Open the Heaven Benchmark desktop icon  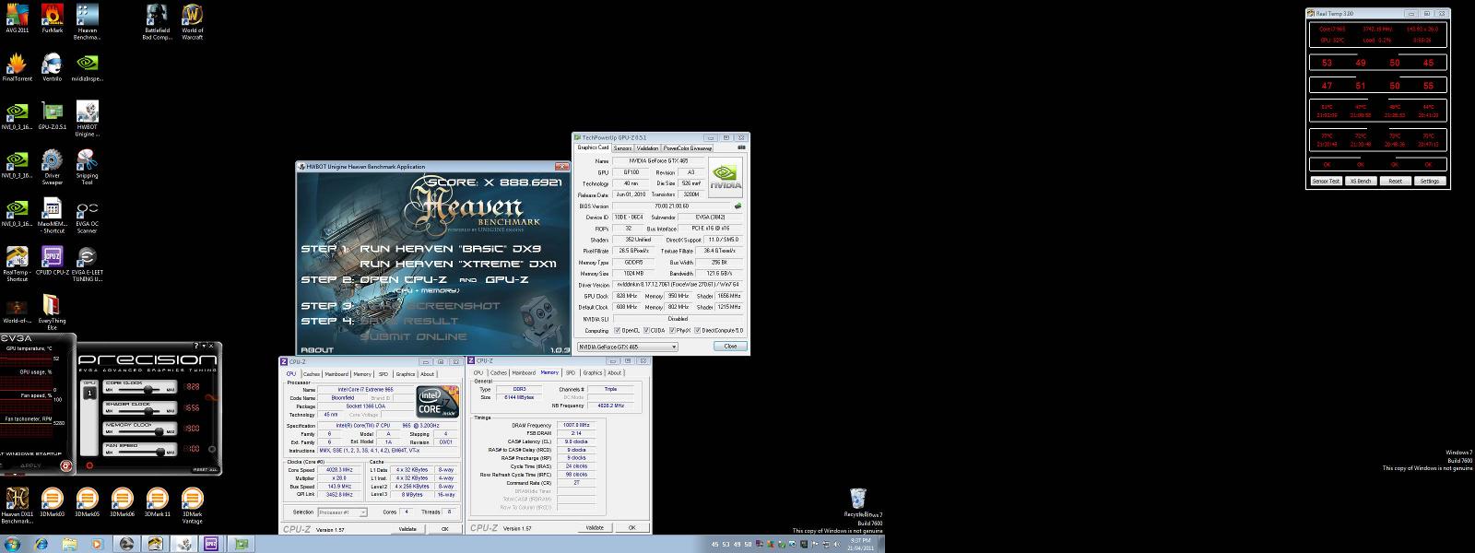[88, 21]
